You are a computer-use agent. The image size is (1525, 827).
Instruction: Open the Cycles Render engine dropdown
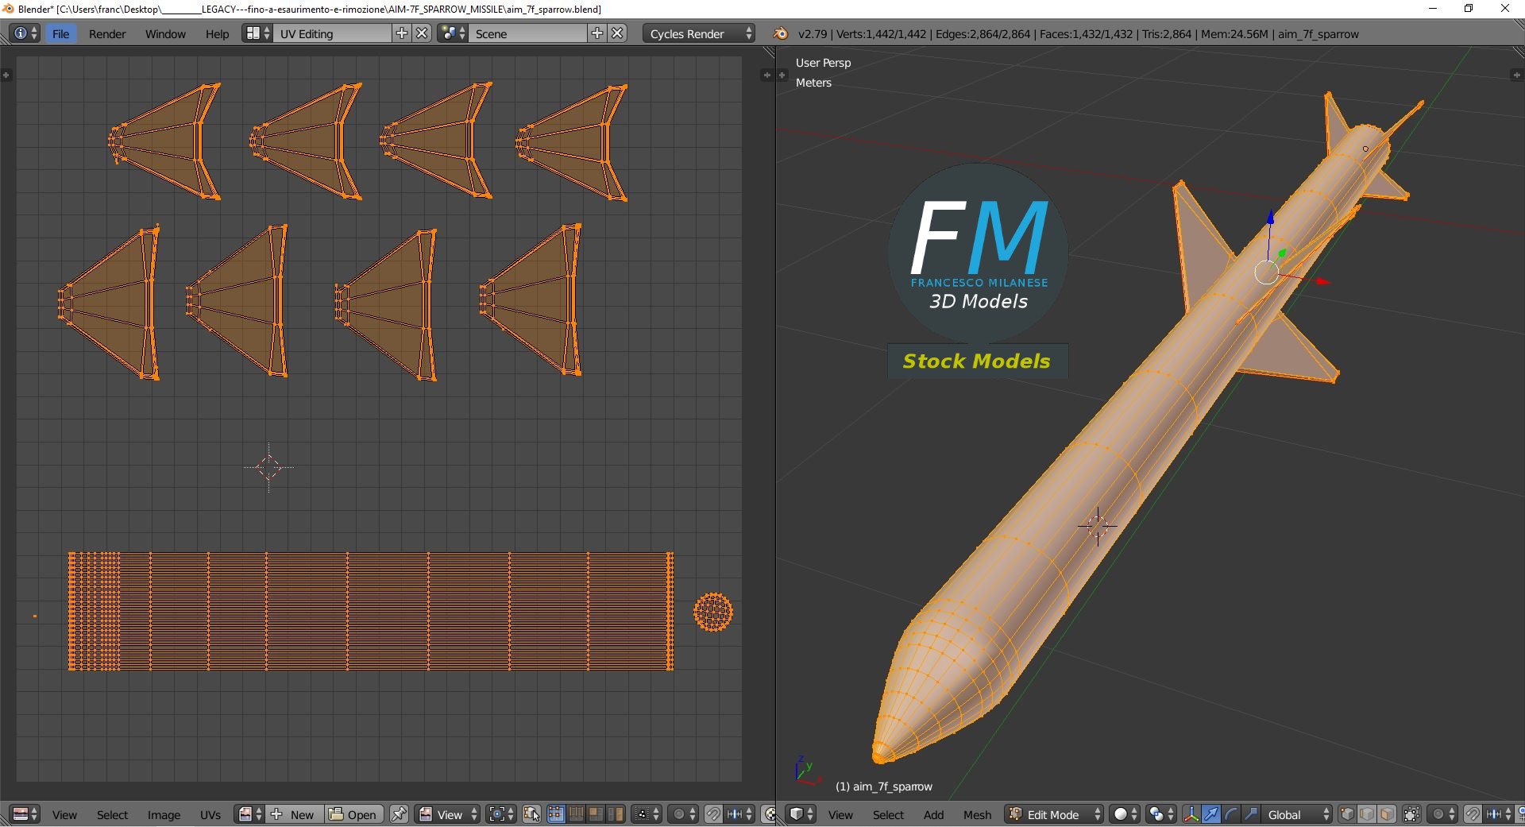pos(699,33)
